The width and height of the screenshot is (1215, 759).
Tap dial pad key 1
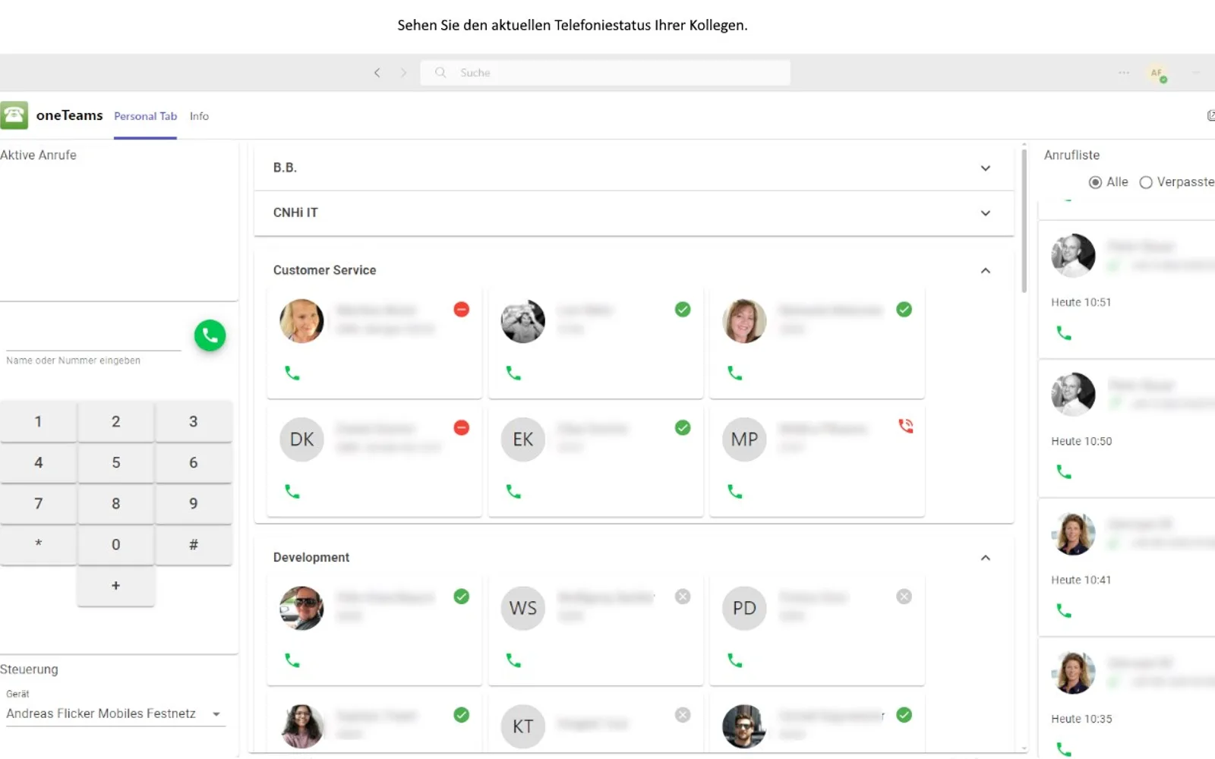(x=39, y=421)
